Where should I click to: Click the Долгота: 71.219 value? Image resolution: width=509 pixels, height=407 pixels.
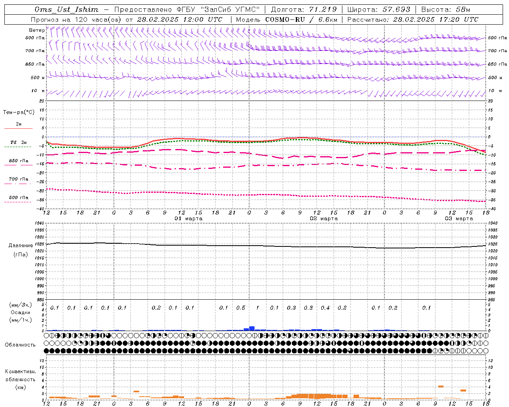click(304, 10)
